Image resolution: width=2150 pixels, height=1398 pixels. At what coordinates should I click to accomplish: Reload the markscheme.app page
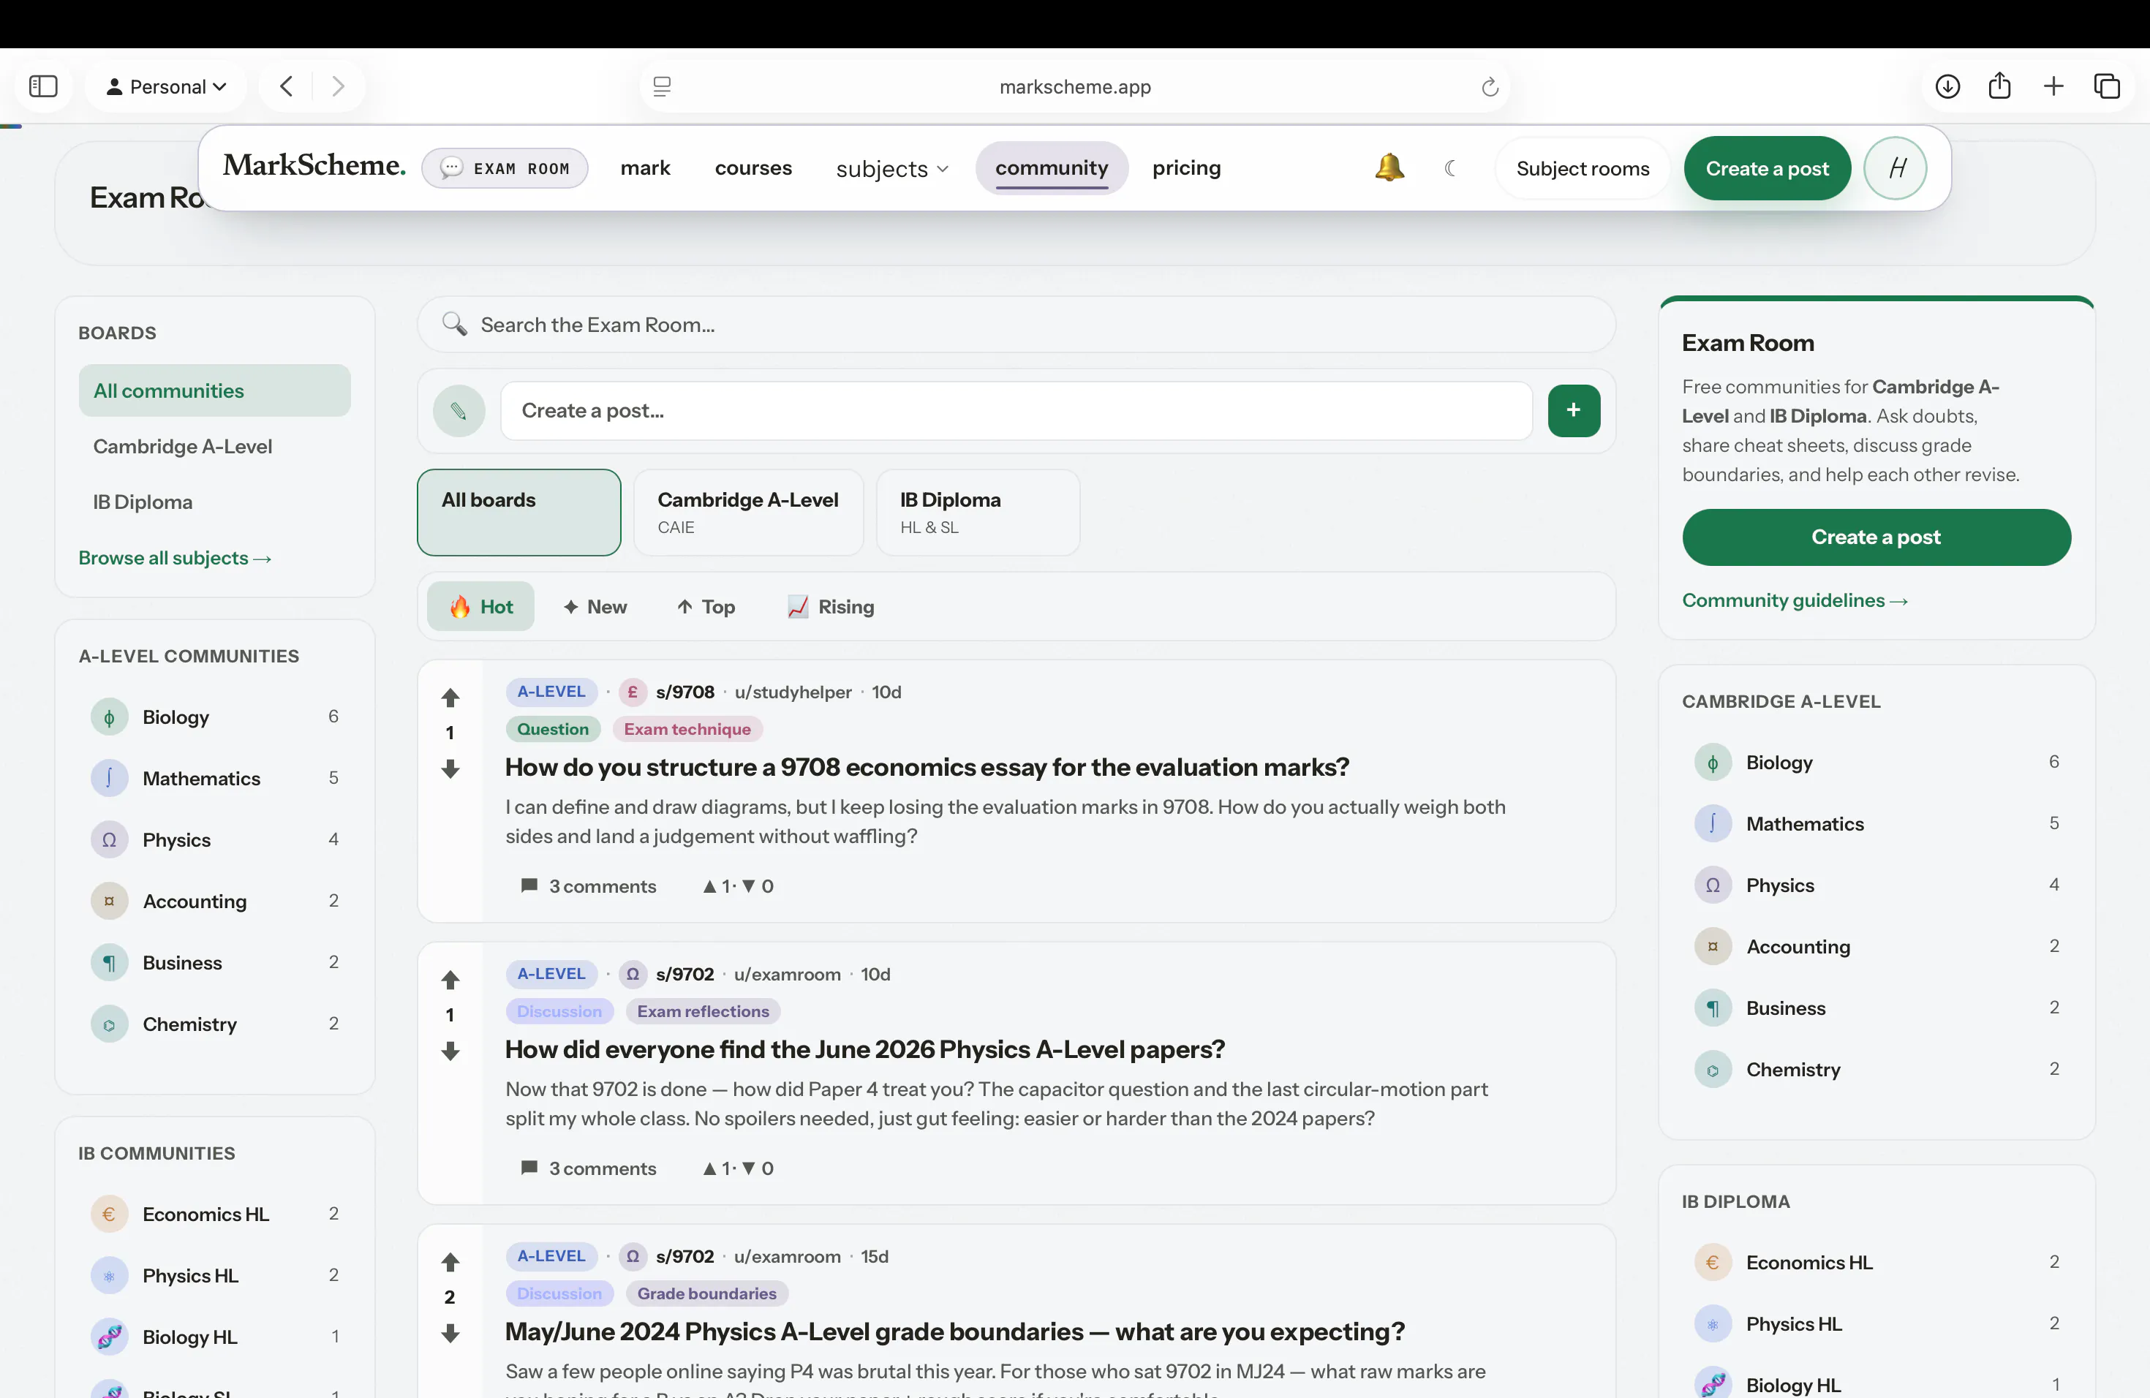pyautogui.click(x=1490, y=87)
